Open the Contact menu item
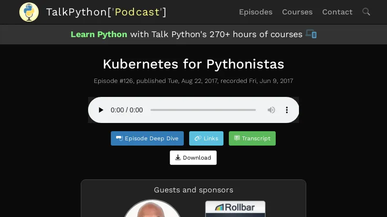The height and width of the screenshot is (217, 387). 337,12
